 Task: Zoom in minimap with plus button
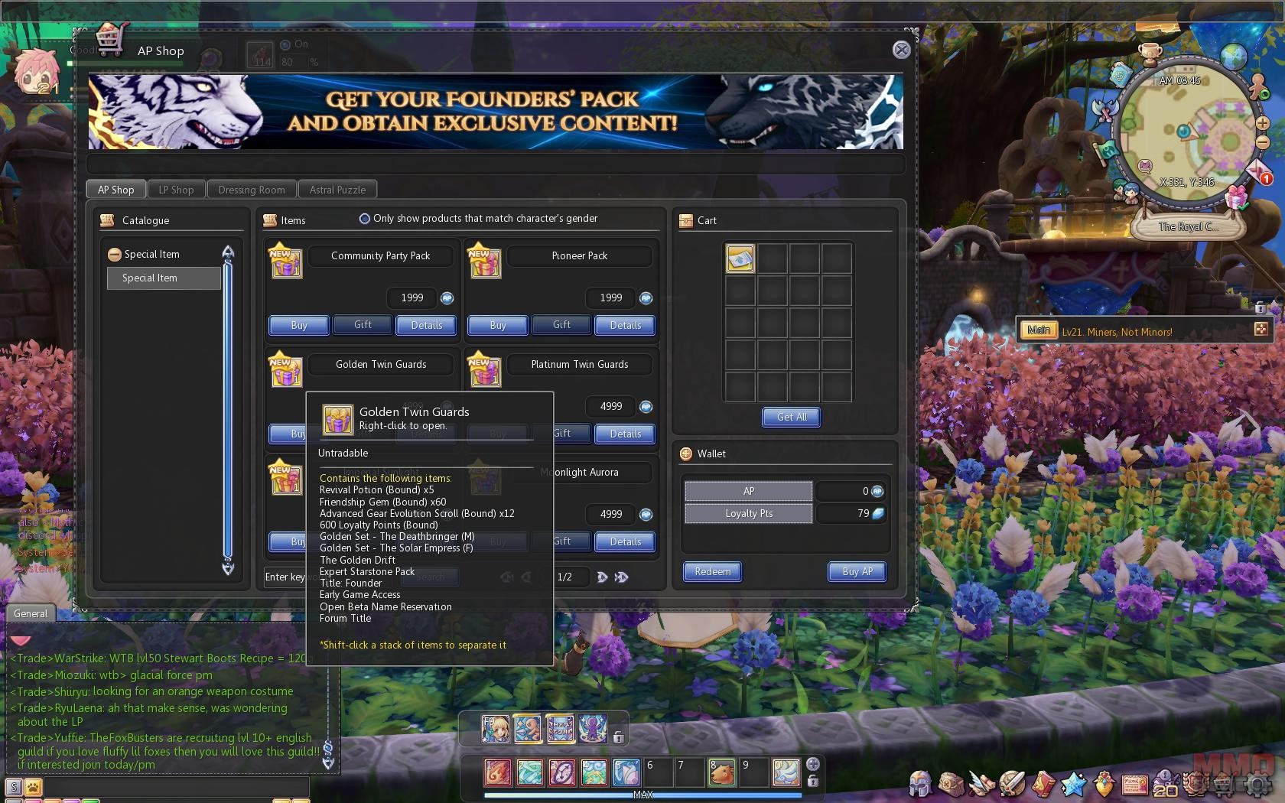[1262, 123]
